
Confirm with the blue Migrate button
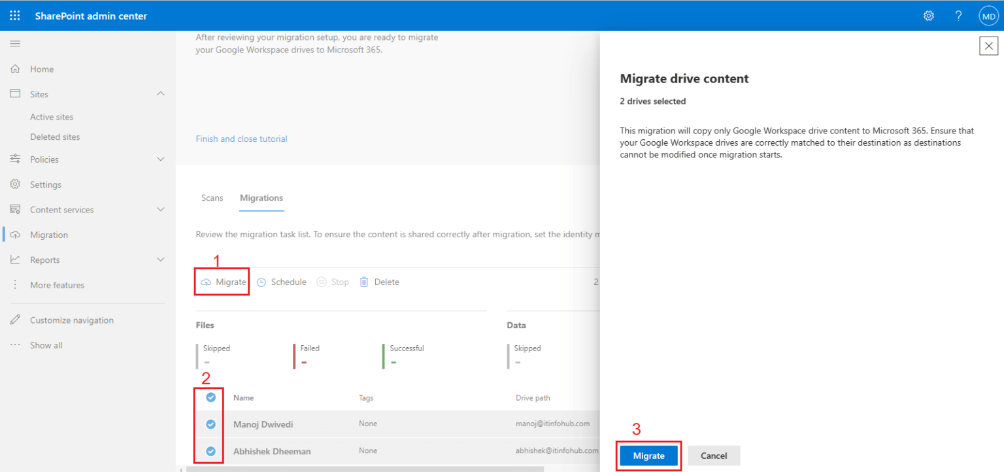648,456
